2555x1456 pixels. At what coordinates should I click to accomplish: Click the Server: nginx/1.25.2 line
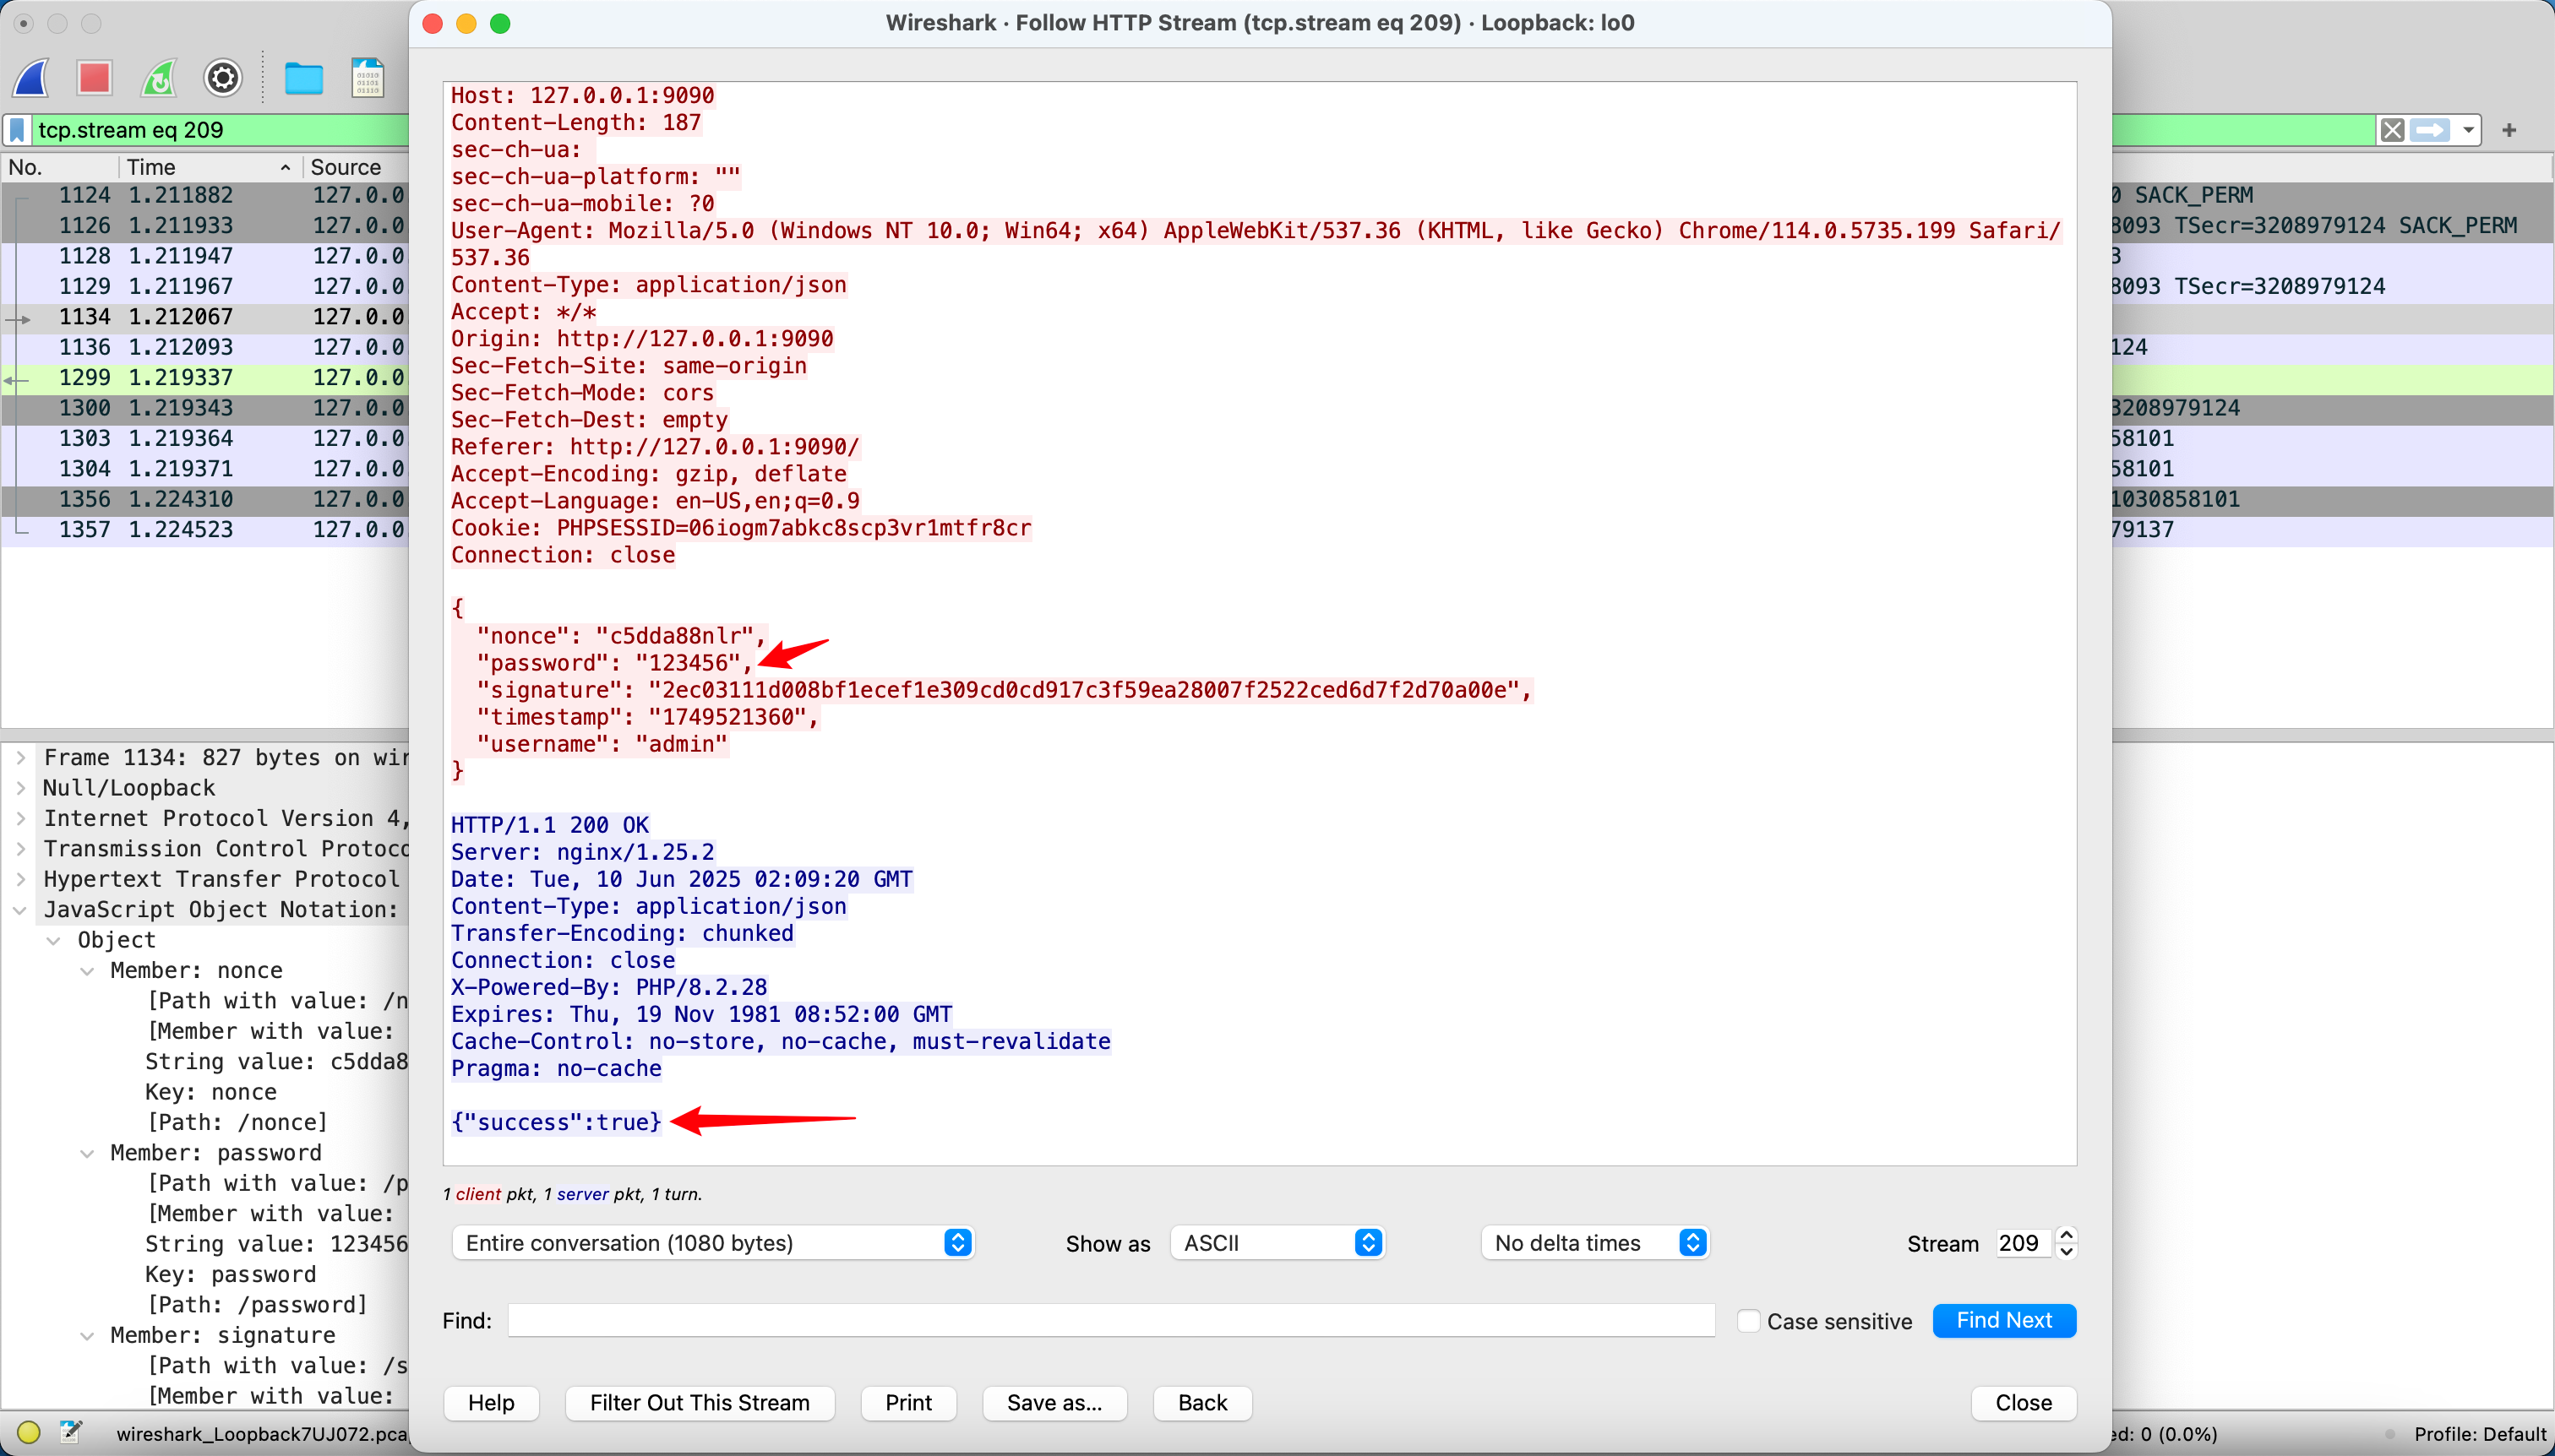pyautogui.click(x=582, y=852)
